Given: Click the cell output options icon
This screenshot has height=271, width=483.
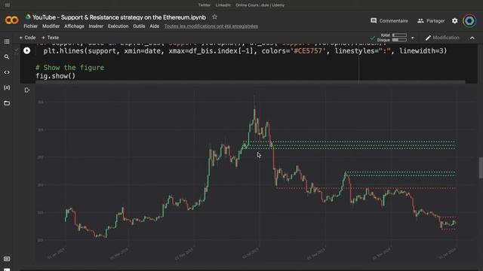Looking at the screenshot, I should click(x=27, y=90).
